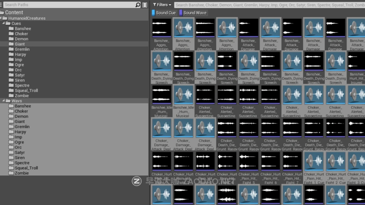Image resolution: width=365 pixels, height=205 pixels.
Task: Open the Banshee_Idle_Hum_Musical speaker cue icon
Action: point(183,95)
